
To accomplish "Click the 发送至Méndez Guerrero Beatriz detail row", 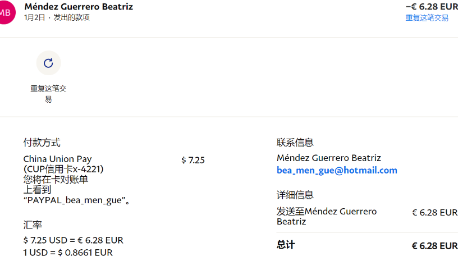I will tap(327, 216).
